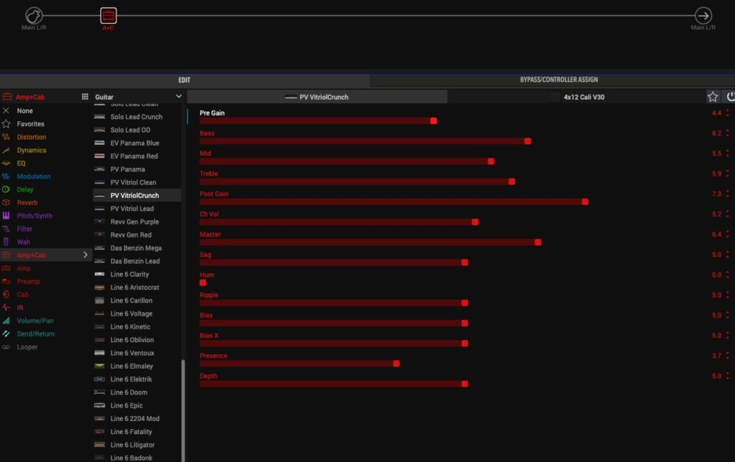Select the PV Vitriol Lead amp model
735x462 pixels.
click(x=131, y=209)
